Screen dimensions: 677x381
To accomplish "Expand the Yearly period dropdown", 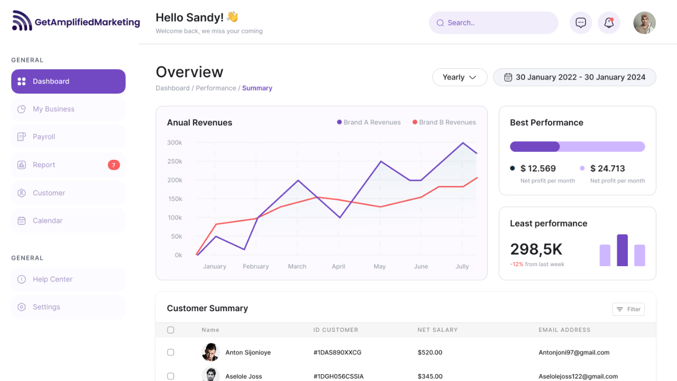I will click(459, 77).
